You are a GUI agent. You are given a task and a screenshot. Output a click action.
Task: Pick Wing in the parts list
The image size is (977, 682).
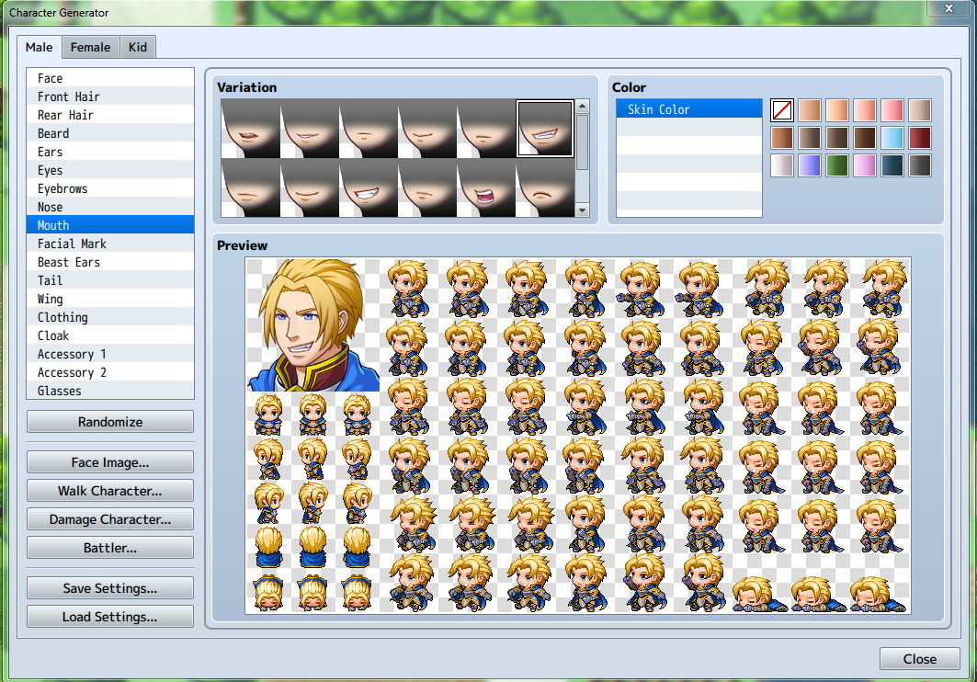click(x=110, y=299)
